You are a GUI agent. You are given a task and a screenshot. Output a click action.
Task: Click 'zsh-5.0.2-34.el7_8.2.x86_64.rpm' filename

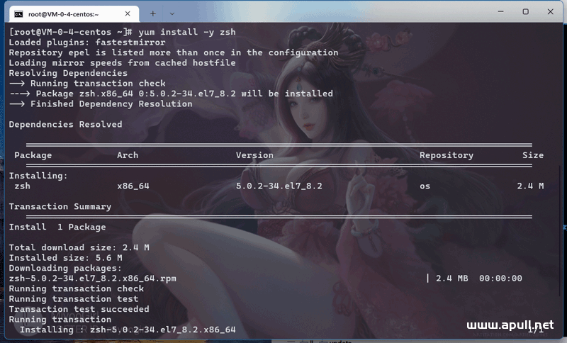(x=93, y=279)
